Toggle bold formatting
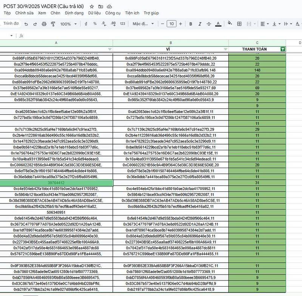The image size is (302, 296). click(x=191, y=24)
